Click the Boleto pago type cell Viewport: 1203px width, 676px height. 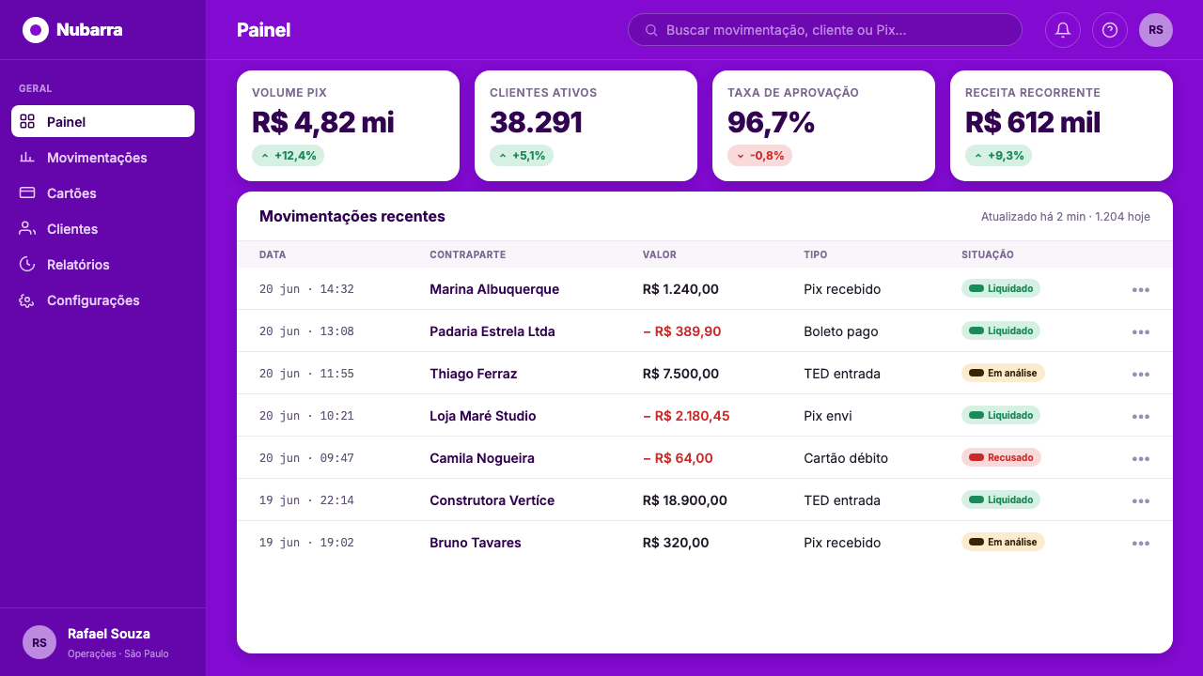(x=841, y=331)
